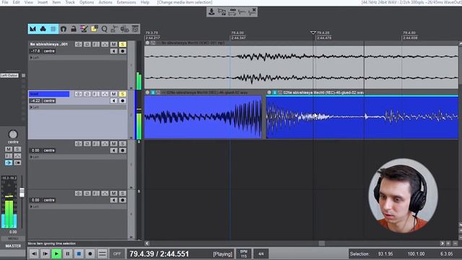462x260 pixels.
Task: Open the Options menu
Action: point(87,2)
